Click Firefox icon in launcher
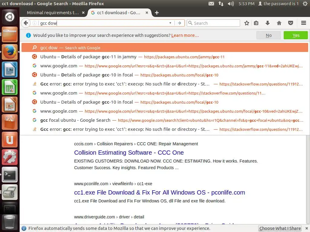 (10, 52)
